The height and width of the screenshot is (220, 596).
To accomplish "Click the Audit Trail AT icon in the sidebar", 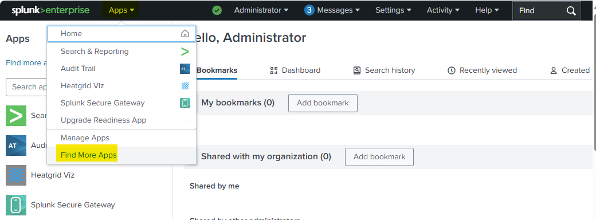I will click(16, 146).
